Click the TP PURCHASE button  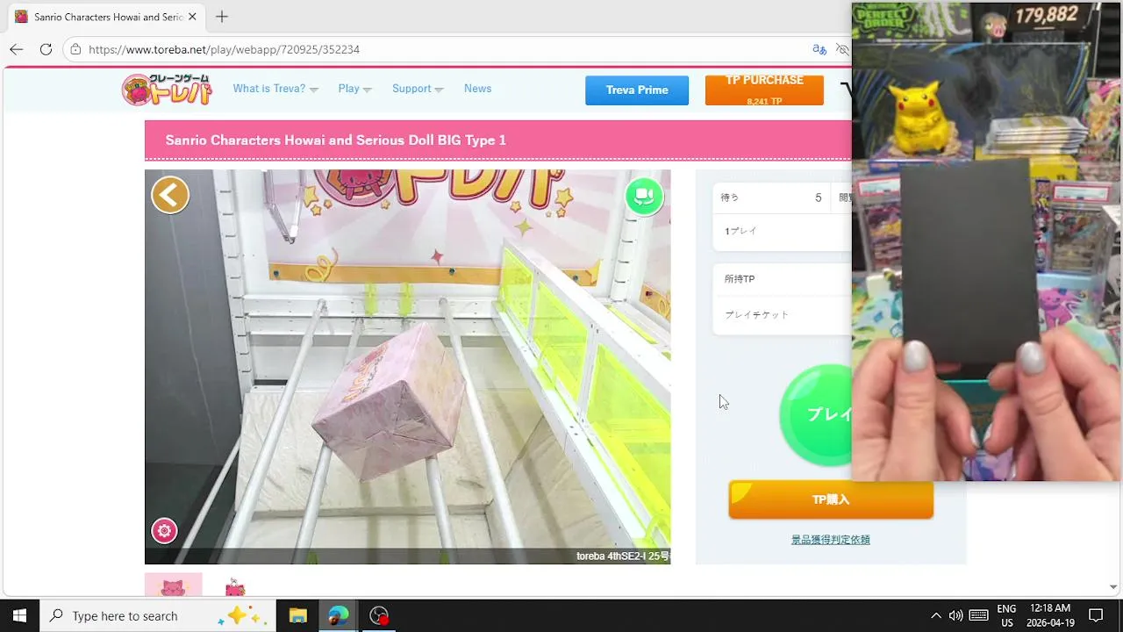point(764,90)
